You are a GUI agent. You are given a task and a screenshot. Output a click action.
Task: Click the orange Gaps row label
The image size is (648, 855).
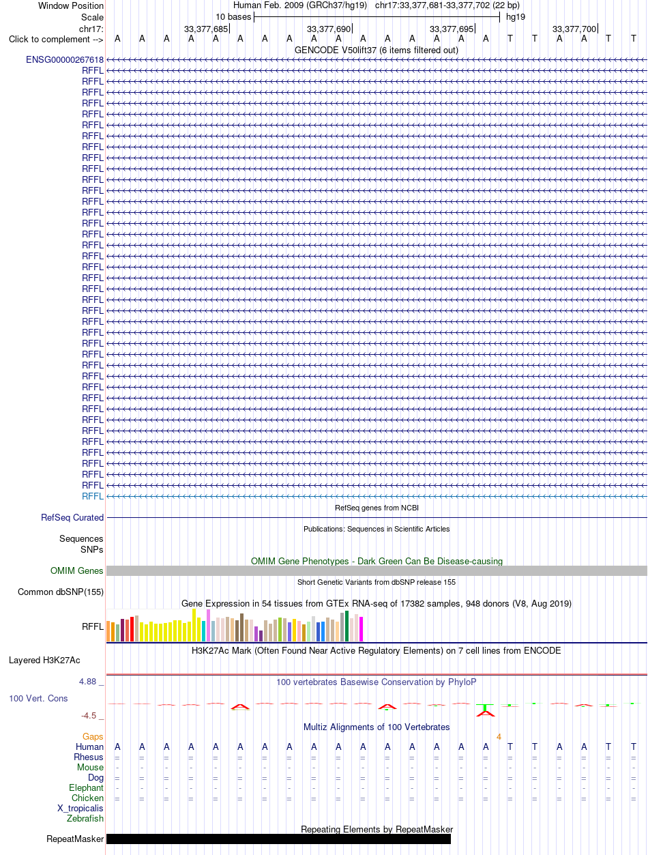pyautogui.click(x=93, y=737)
